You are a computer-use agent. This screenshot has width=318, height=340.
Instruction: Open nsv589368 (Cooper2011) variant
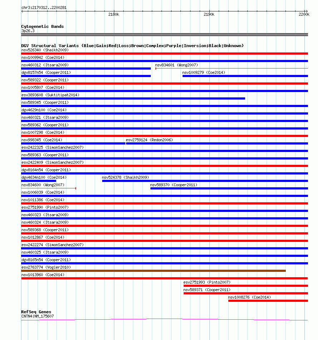pos(45,230)
